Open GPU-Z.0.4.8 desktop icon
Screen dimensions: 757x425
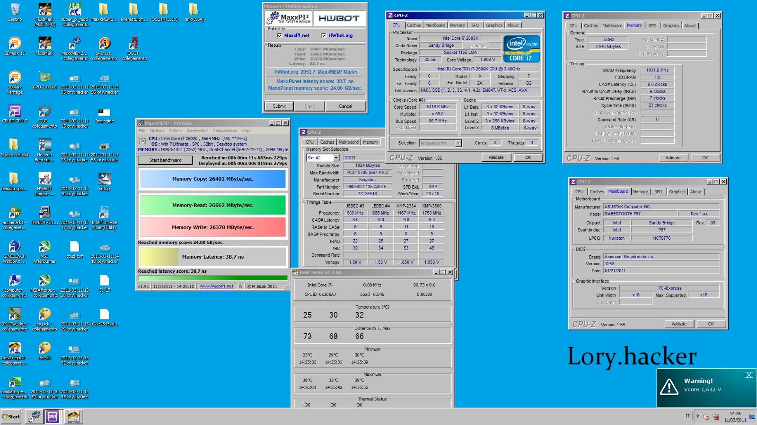tap(44, 80)
